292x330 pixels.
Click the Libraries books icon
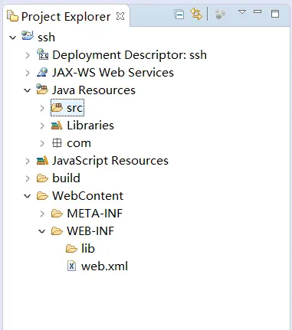coord(57,126)
